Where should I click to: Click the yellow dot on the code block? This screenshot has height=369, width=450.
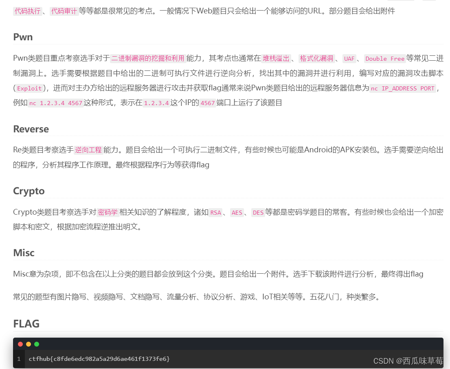(29, 344)
